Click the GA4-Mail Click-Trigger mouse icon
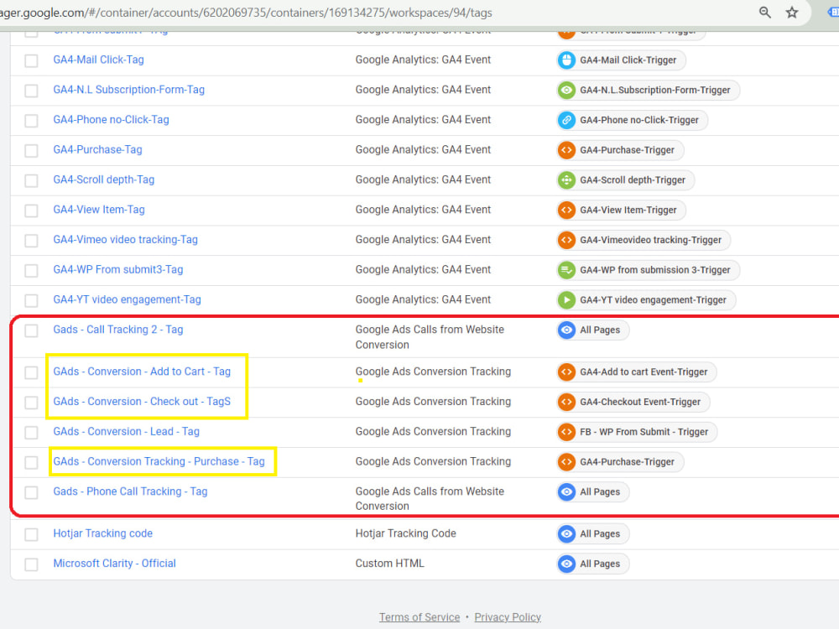Image resolution: width=839 pixels, height=629 pixels. [x=566, y=60]
